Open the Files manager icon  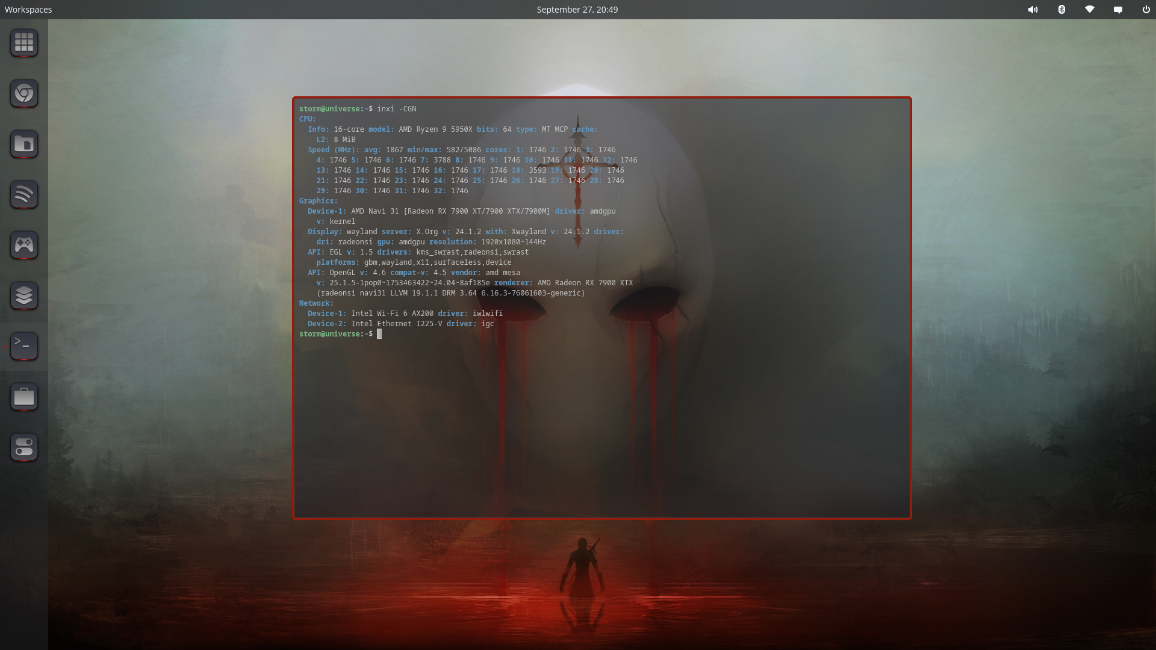pos(24,144)
